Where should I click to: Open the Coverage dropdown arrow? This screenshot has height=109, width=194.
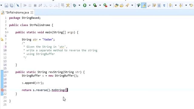click(100, 5)
